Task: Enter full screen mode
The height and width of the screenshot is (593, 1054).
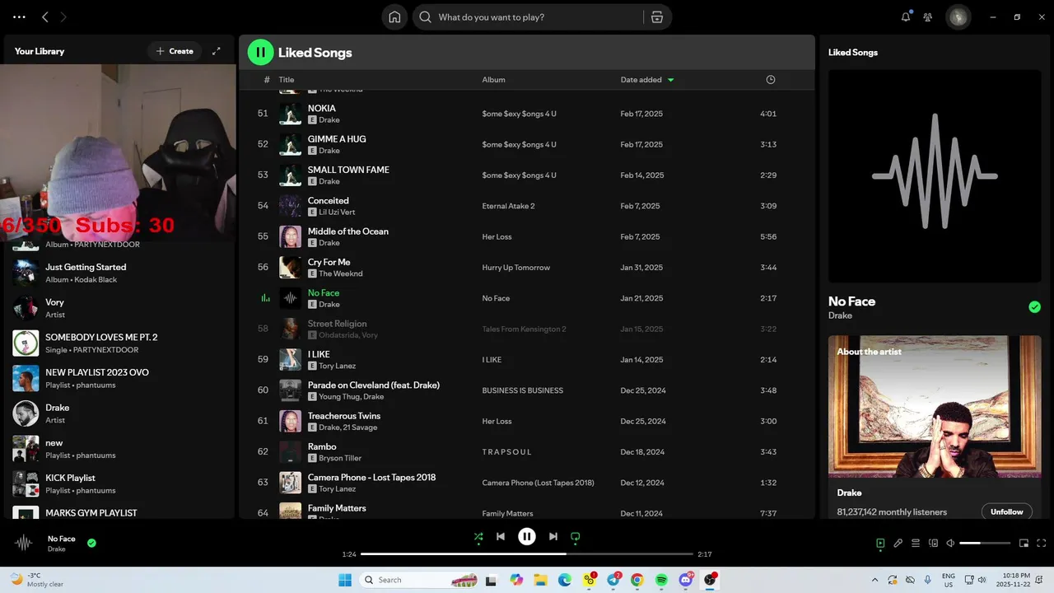Action: (x=1042, y=544)
